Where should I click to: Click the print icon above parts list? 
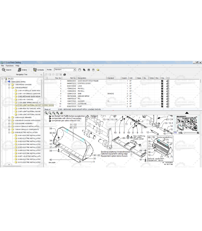pyautogui.click(x=65, y=74)
